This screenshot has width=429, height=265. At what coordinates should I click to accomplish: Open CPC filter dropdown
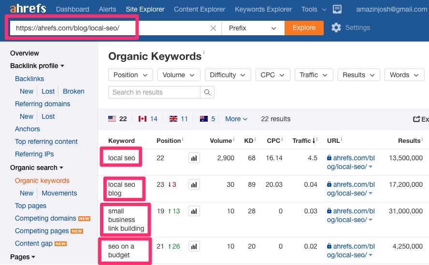[272, 75]
